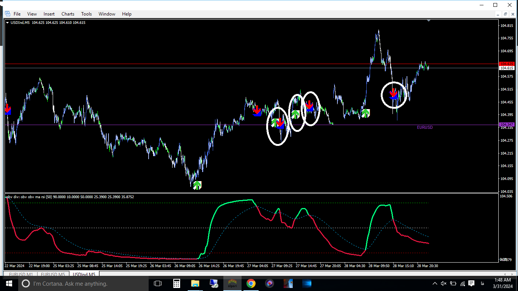Restore the inner chart window
This screenshot has width=518, height=291.
coord(505,14)
